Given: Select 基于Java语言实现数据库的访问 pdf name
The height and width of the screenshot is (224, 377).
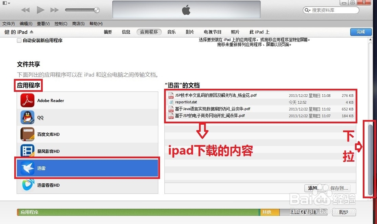Looking at the screenshot, I should 213,109.
